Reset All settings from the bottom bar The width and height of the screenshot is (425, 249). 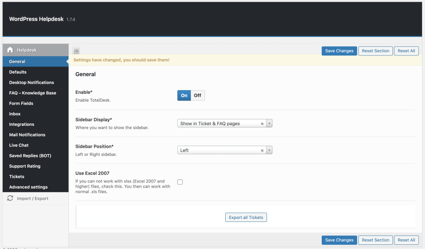[x=406, y=240]
